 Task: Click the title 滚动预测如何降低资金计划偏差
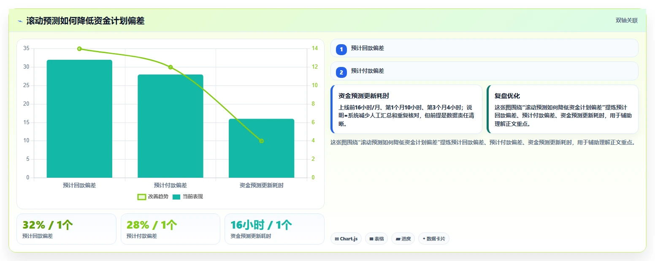(x=85, y=21)
